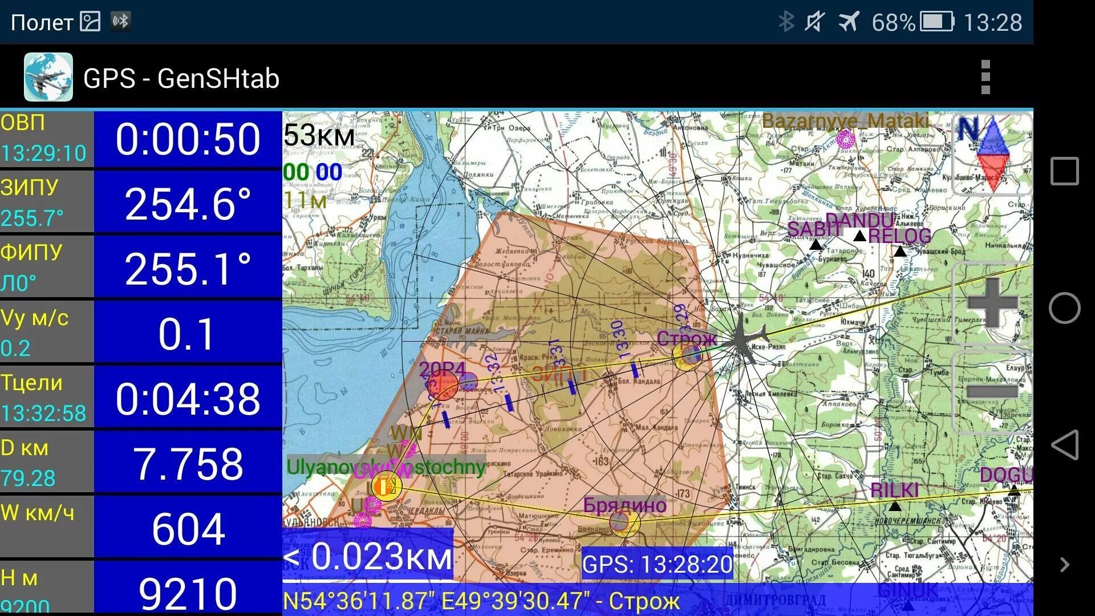
Task: Tap the ОВП time readout 0:00:50
Action: 188,139
